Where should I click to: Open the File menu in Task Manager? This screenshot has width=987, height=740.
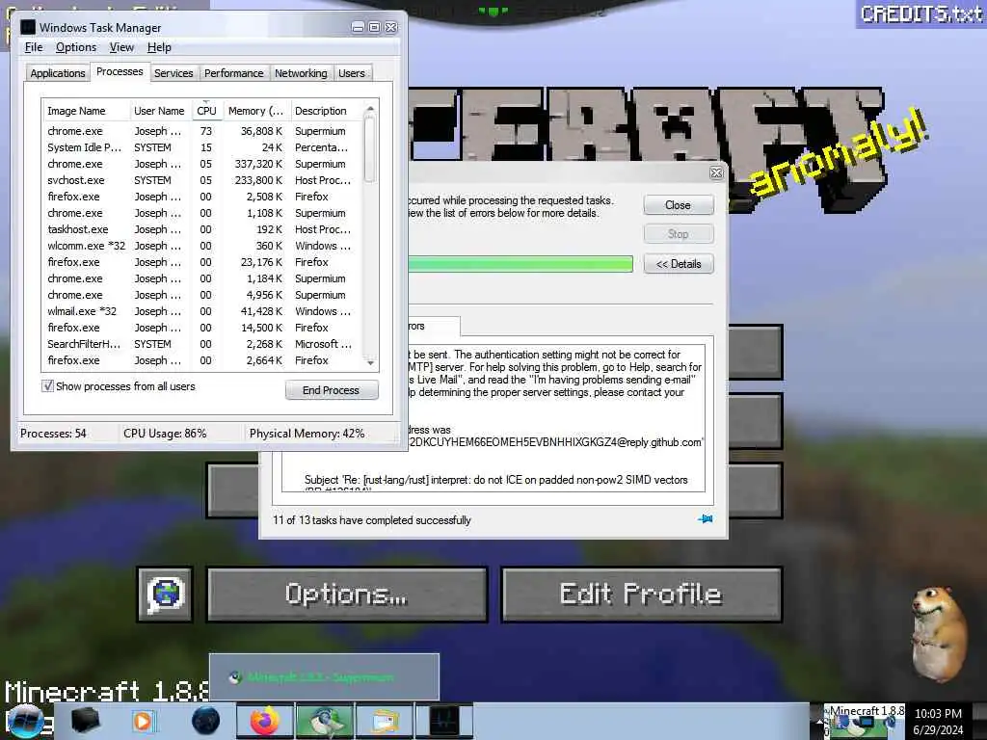click(34, 47)
